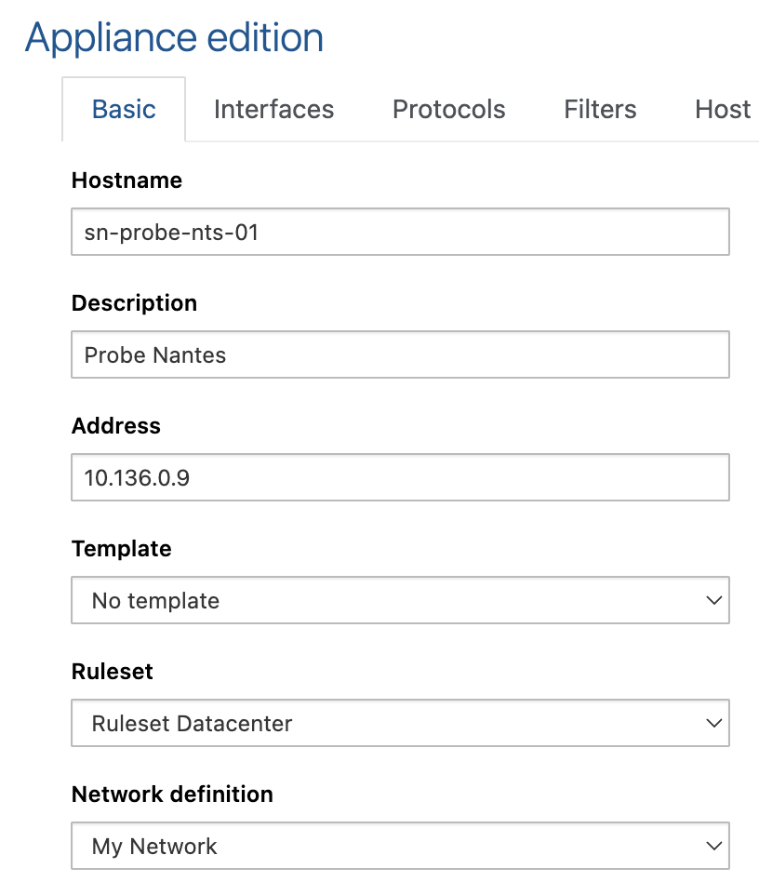Screen dimensions: 759x895
Task: Click the Appliance edition heading
Action: pyautogui.click(x=175, y=38)
